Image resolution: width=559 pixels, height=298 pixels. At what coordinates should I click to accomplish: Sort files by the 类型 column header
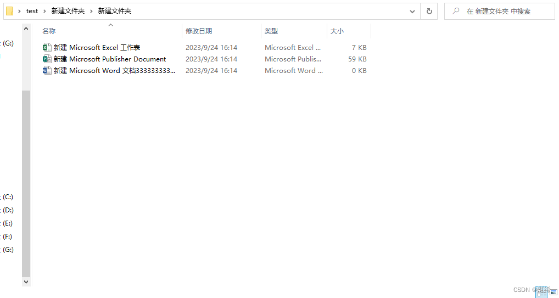point(271,31)
